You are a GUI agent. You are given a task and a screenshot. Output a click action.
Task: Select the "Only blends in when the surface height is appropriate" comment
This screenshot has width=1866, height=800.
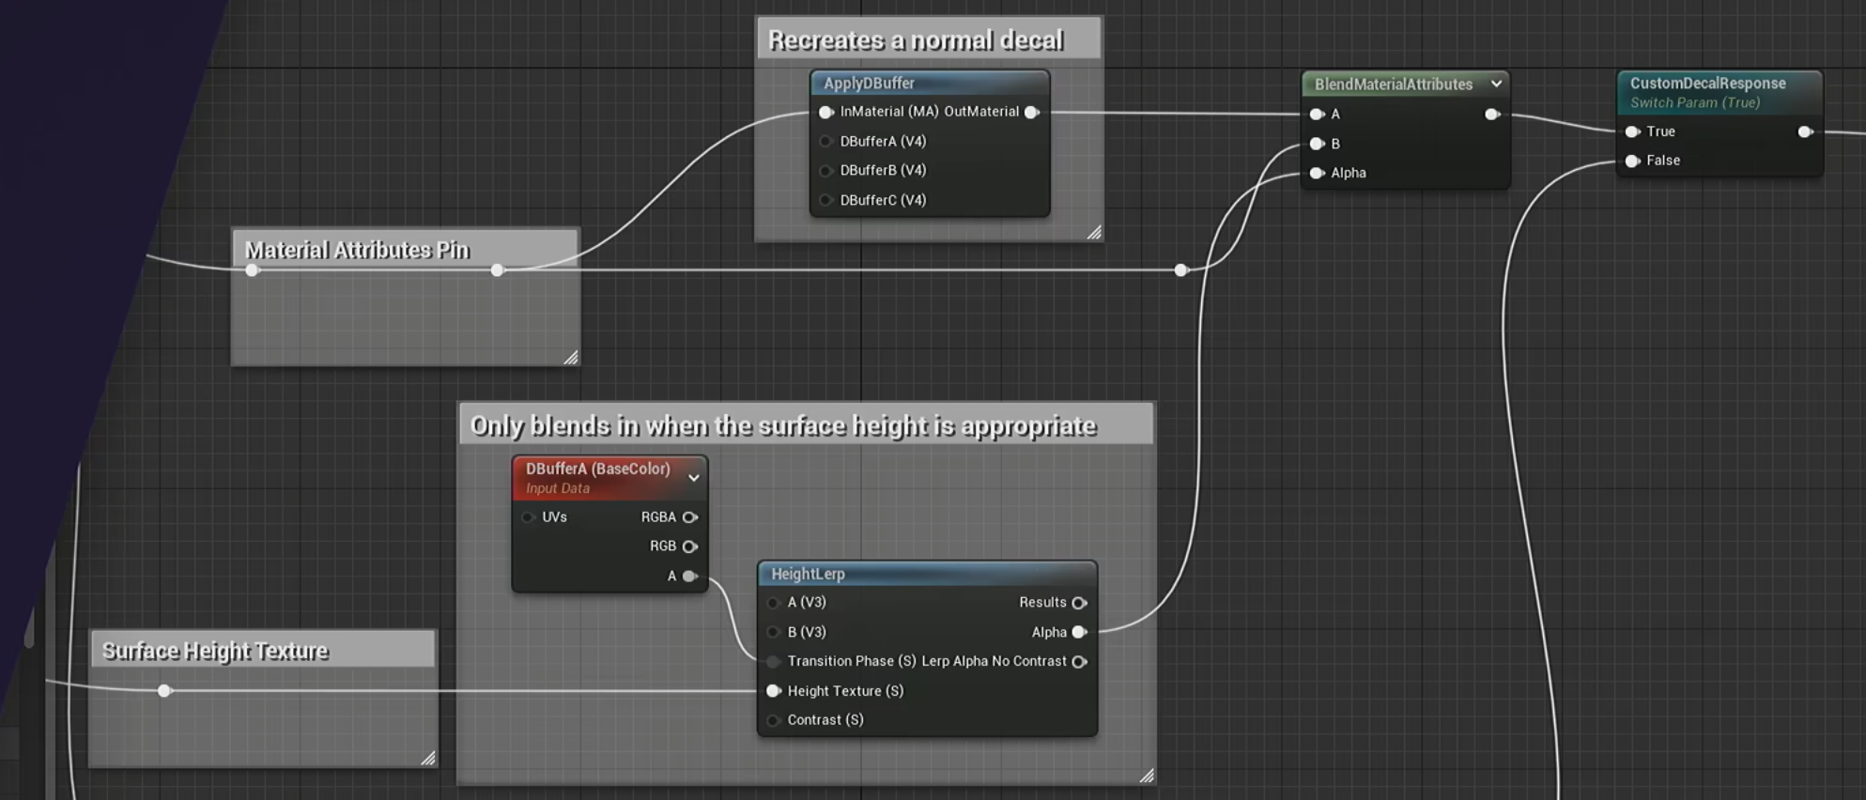pyautogui.click(x=783, y=426)
